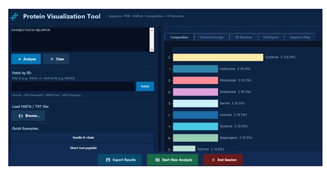Click the X icon on Clear button
The height and width of the screenshot is (174, 327).
point(52,59)
